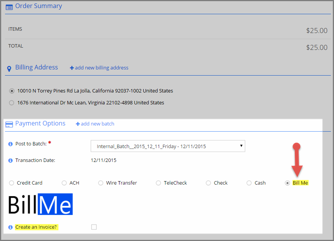Select the 10010 N Torrey Pines Rd address

(x=12, y=91)
